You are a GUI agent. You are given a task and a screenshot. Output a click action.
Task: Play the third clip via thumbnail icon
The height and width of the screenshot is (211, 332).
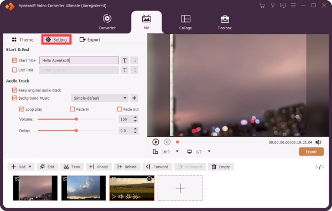pyautogui.click(x=113, y=197)
